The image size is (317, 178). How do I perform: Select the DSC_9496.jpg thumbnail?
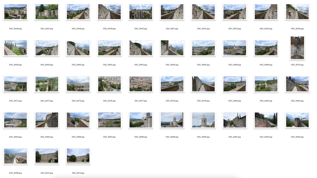(x=15, y=156)
